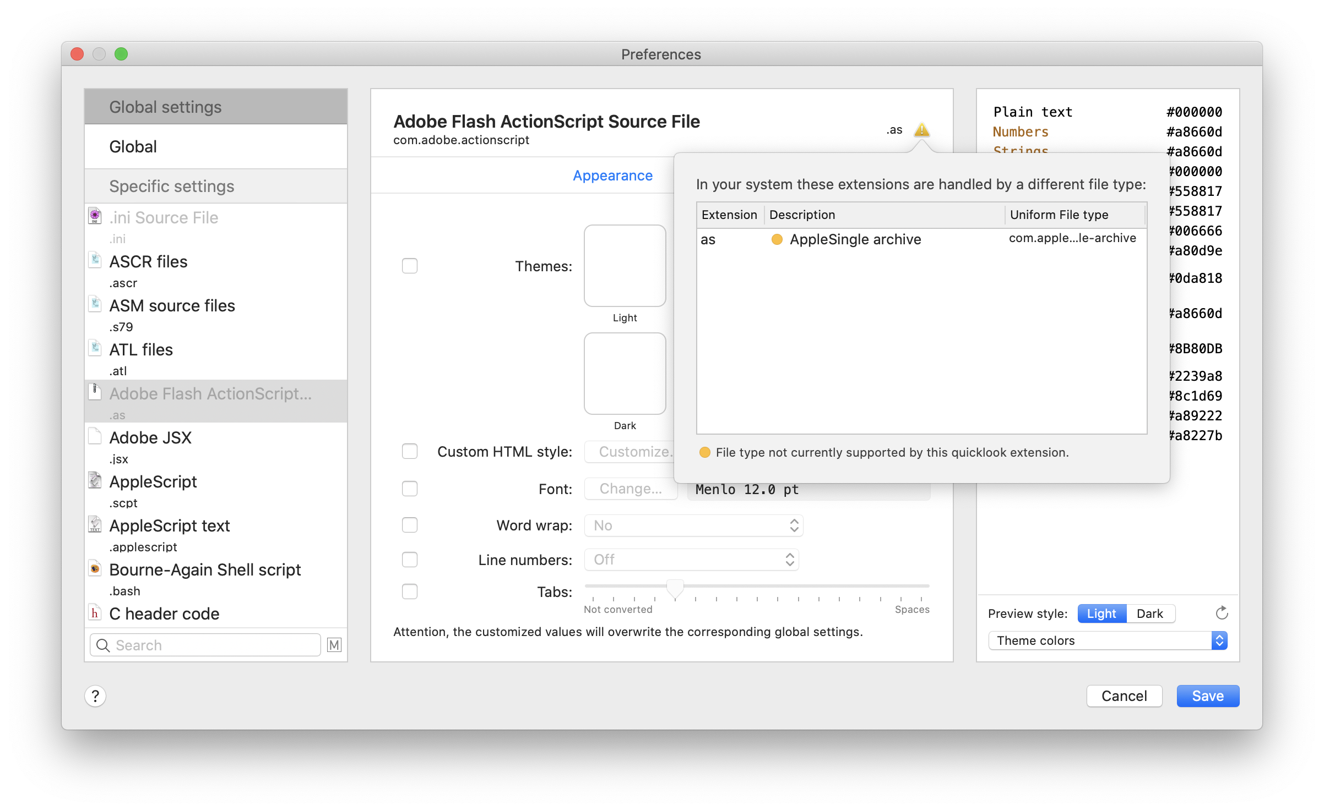Click the C header code file icon
Viewport: 1324px width, 811px height.
pos(95,612)
